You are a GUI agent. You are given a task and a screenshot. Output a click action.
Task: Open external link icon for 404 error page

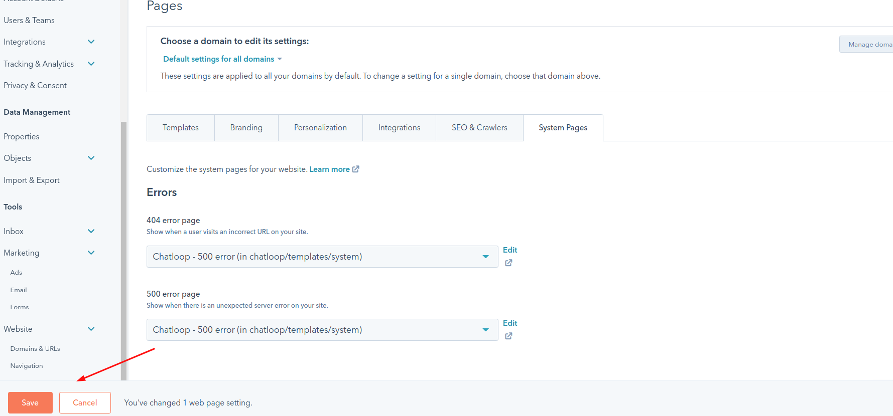(x=508, y=263)
